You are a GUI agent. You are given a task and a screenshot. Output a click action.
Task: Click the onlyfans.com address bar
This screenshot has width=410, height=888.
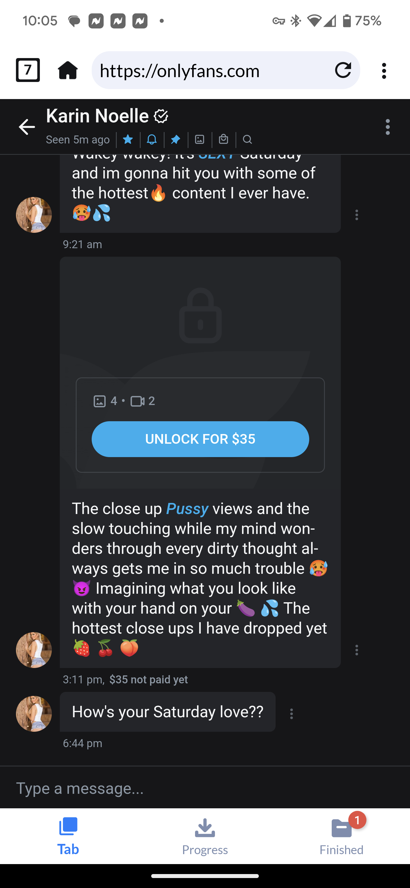pyautogui.click(x=210, y=71)
